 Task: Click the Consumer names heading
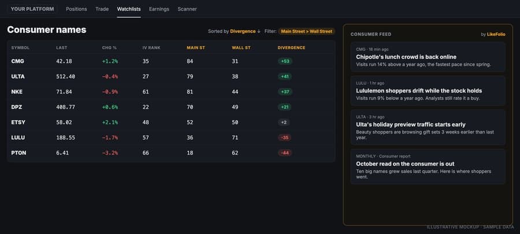(47, 30)
